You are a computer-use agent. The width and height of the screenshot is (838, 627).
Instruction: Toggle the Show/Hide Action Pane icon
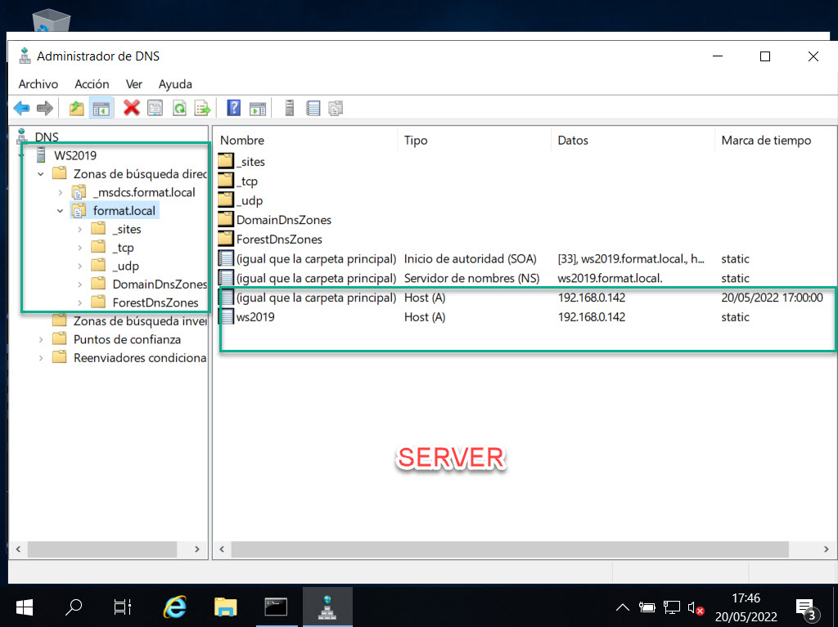tap(258, 109)
